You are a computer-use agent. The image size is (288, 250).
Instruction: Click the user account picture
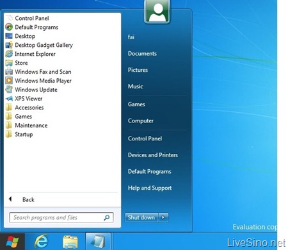coord(157,11)
